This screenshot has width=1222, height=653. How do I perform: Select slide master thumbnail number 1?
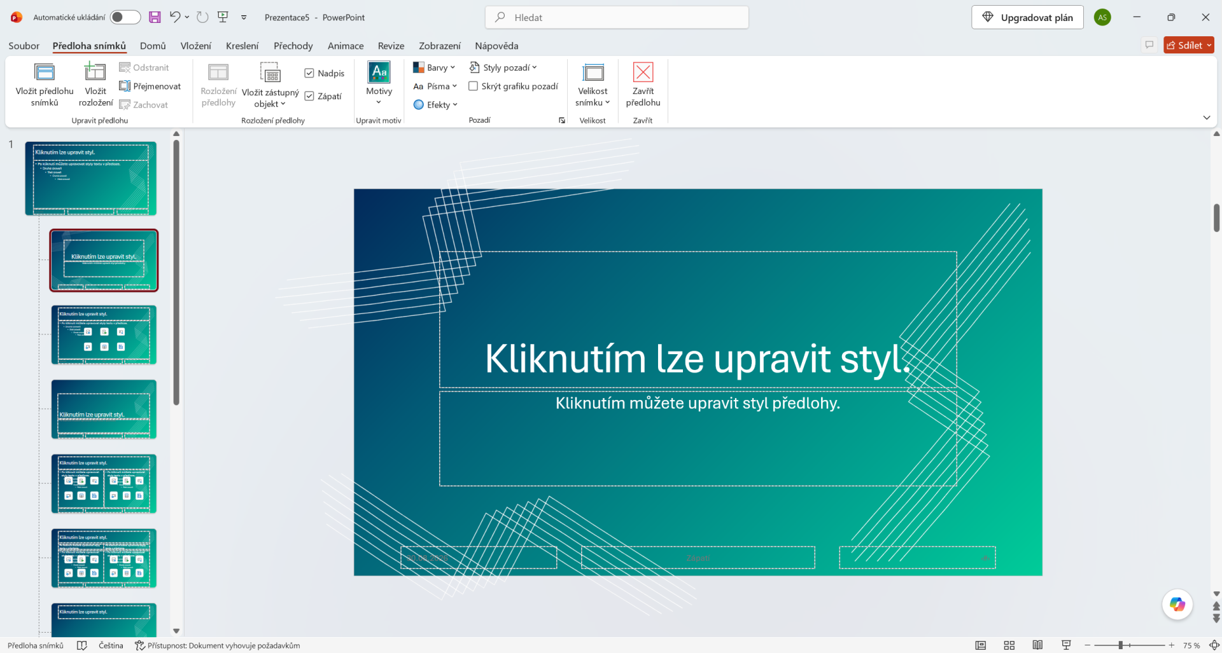(x=90, y=179)
